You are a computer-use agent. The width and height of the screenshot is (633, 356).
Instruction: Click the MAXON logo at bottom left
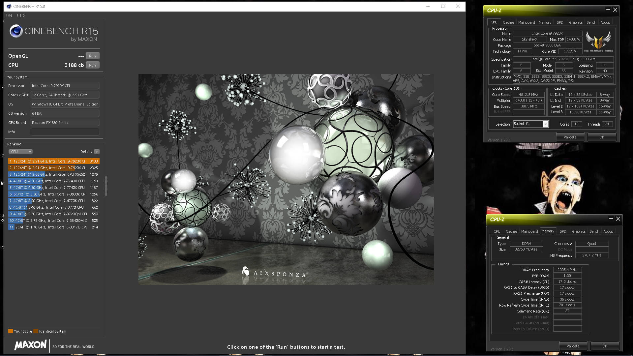point(30,345)
